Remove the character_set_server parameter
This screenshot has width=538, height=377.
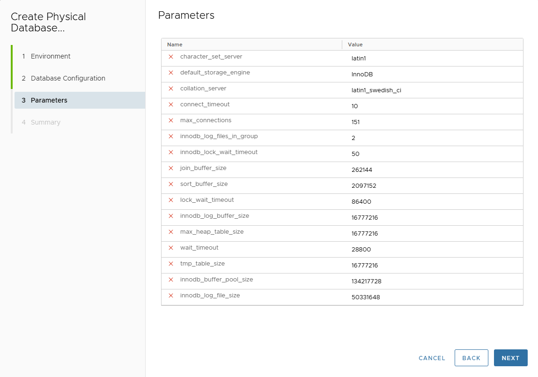click(x=171, y=57)
